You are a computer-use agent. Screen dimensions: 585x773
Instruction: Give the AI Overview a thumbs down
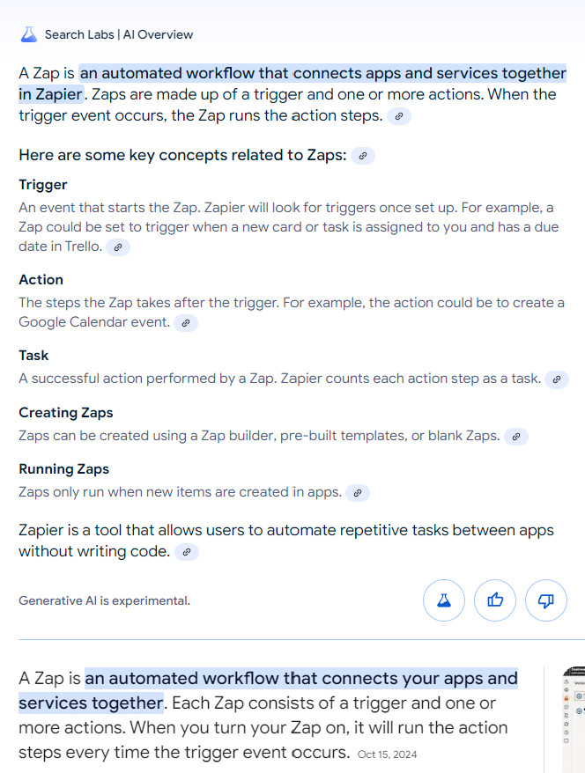coord(546,600)
